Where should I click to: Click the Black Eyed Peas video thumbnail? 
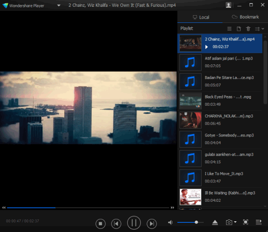[191, 101]
